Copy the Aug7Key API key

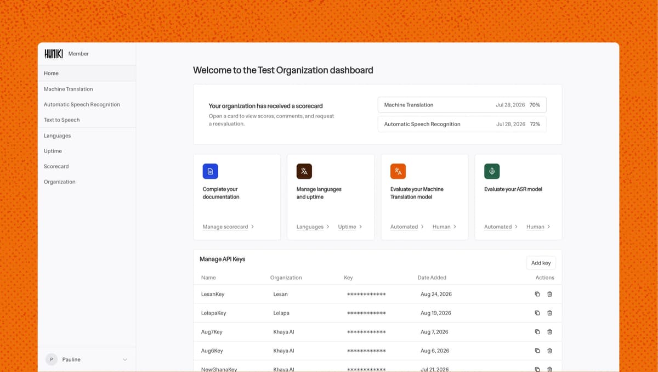click(x=537, y=332)
